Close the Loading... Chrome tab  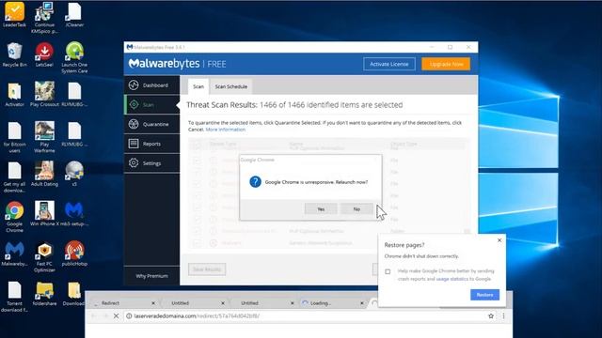click(361, 303)
